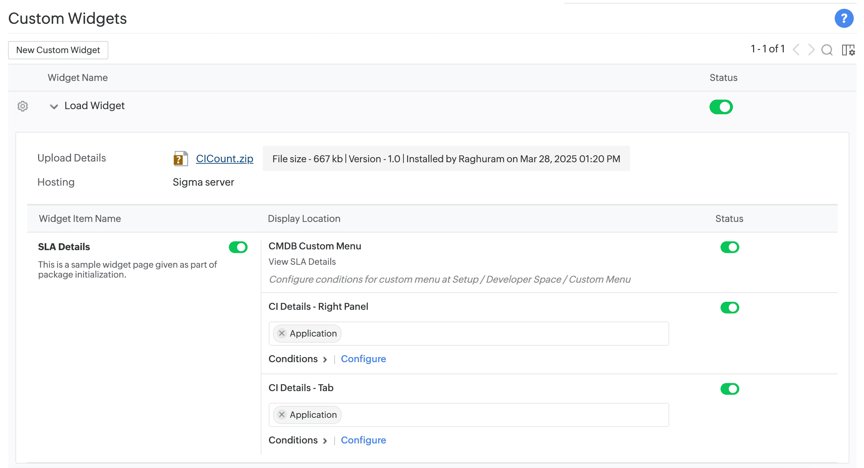Click the previous page navigation arrow
This screenshot has width=864, height=468.
coord(796,50)
